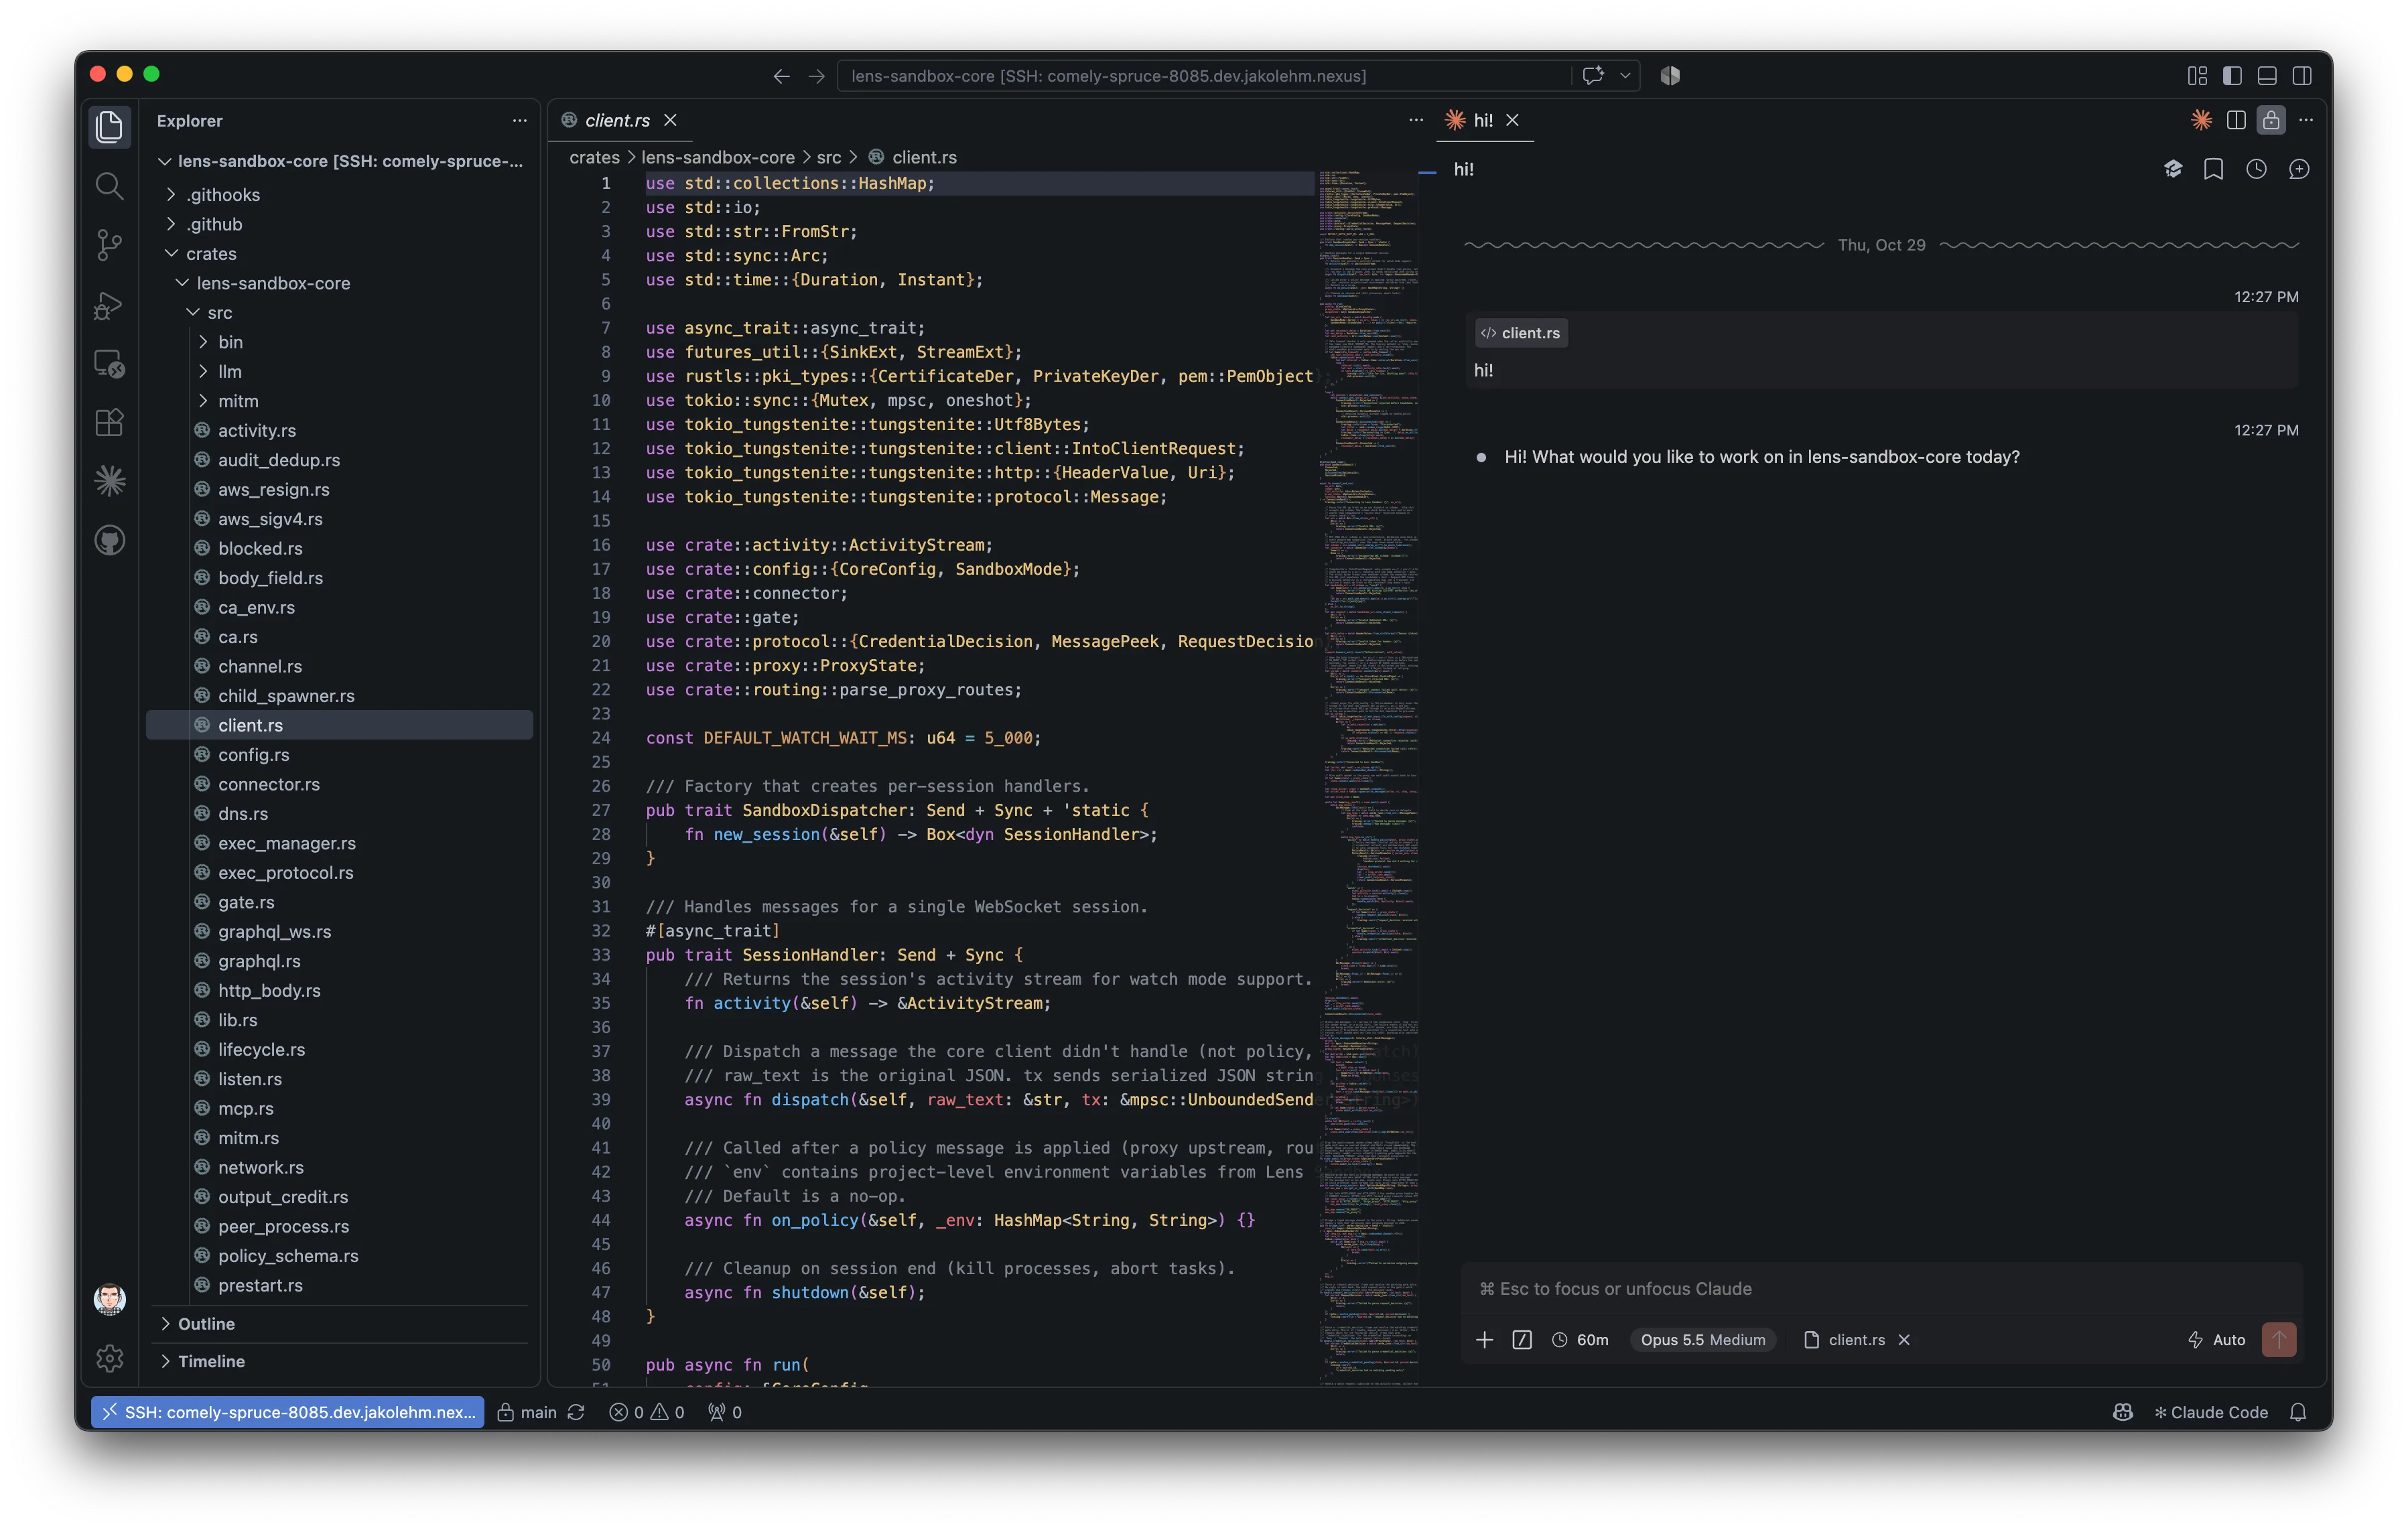Click the slash command icon in chat input

coord(1522,1340)
